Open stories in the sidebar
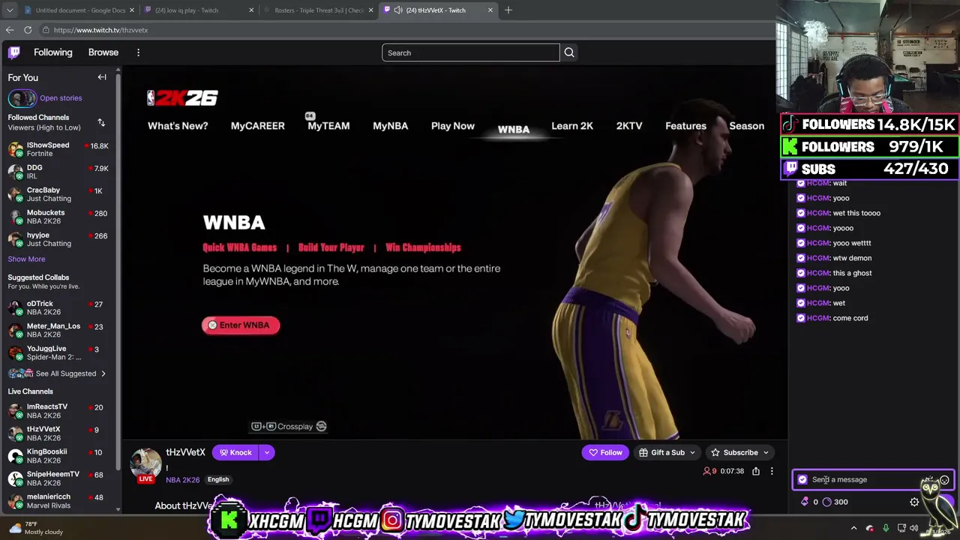The image size is (960, 540). [45, 98]
